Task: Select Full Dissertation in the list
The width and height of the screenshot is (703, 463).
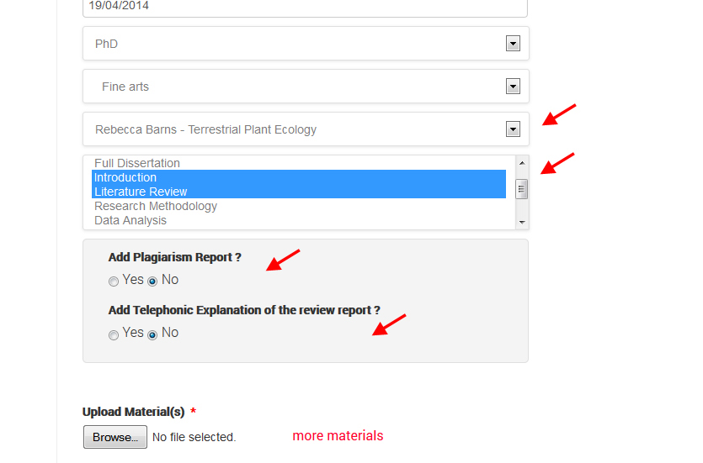Action: (x=299, y=163)
